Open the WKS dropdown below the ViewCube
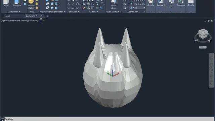This screenshot has width=215, height=121. coord(203,47)
